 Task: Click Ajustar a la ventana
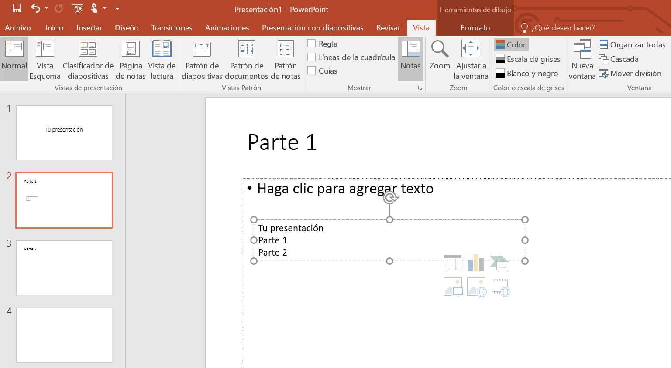point(471,59)
